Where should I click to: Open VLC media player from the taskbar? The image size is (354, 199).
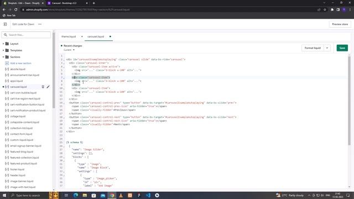121,195
